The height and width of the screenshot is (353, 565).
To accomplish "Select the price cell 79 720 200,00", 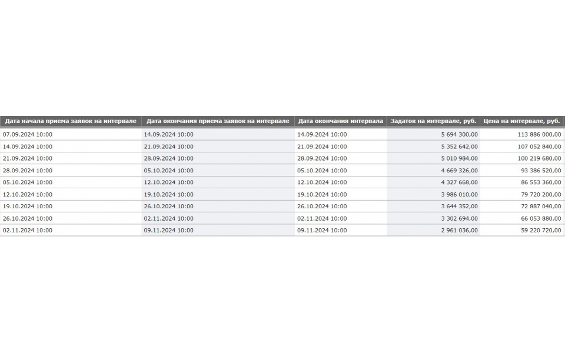I will [522, 195].
